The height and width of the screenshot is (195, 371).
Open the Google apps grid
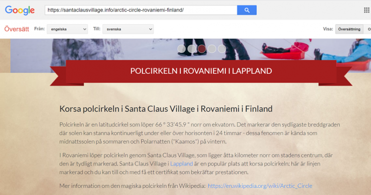tap(366, 10)
